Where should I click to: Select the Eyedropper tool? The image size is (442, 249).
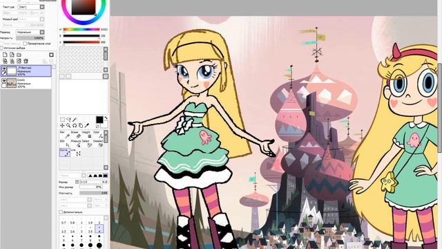(87, 125)
